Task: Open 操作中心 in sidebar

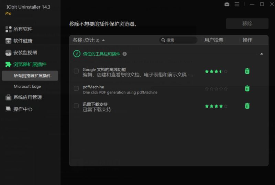Action: (x=23, y=109)
